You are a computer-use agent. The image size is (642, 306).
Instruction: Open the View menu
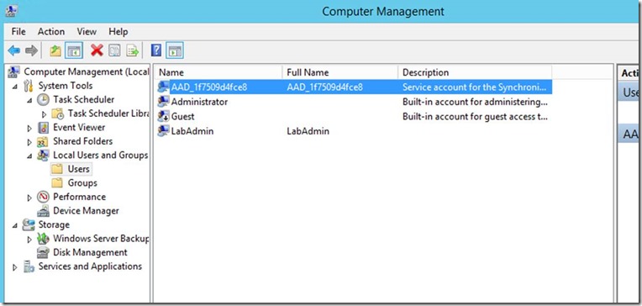(87, 32)
